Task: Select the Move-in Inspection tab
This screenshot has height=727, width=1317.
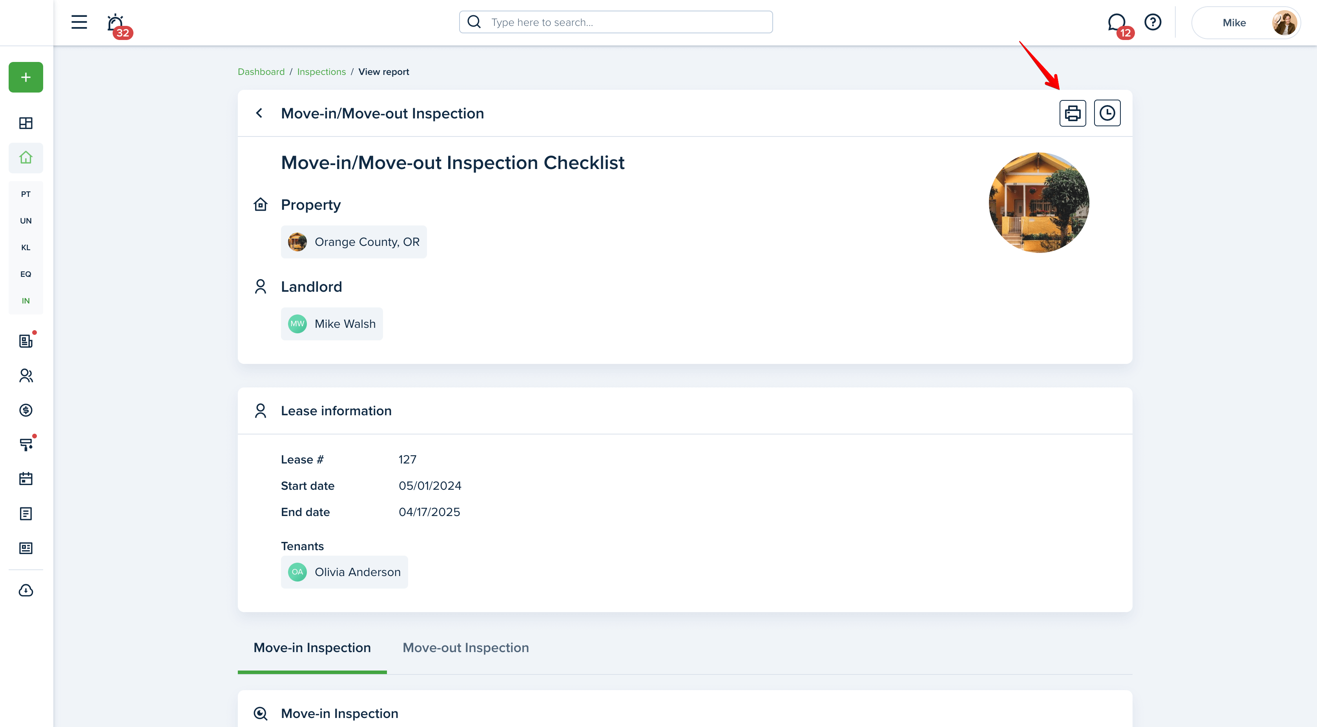Action: [312, 648]
